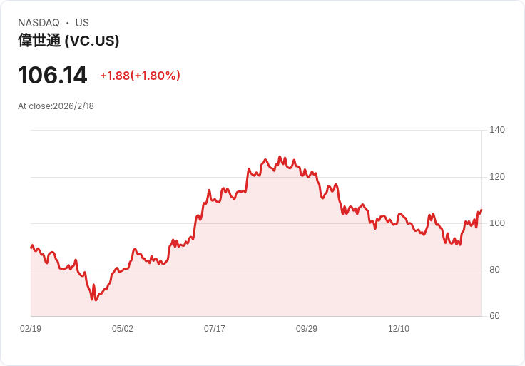Select the 07/17 x-axis date marker
This screenshot has width=525, height=366.
(215, 329)
